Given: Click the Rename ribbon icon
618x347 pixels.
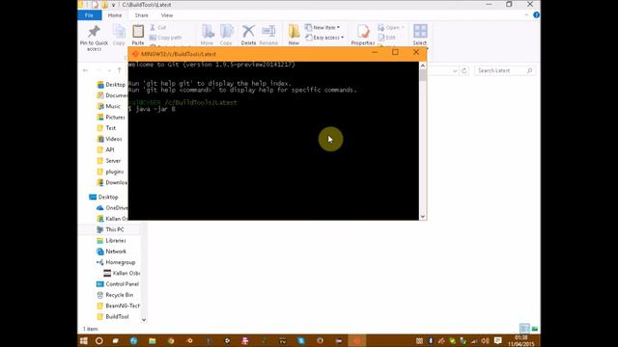Looking at the screenshot, I should click(268, 32).
